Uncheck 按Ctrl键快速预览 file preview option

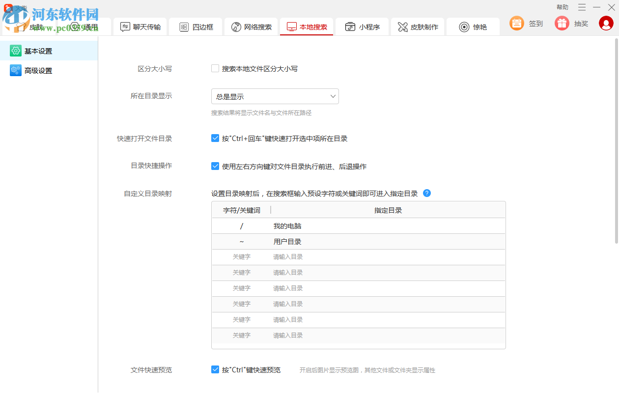215,369
